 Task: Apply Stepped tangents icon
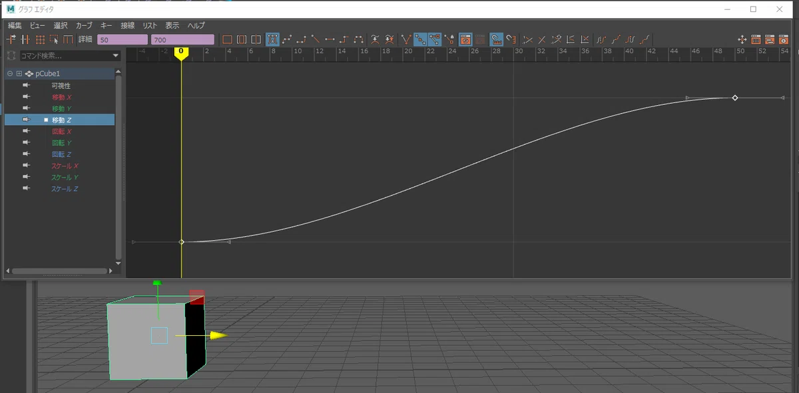tap(344, 39)
